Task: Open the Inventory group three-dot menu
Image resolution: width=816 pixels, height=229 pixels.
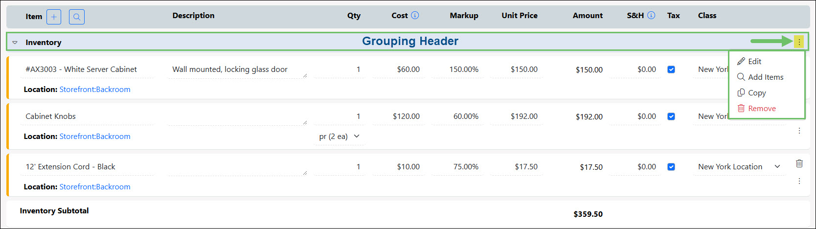Action: tap(799, 42)
